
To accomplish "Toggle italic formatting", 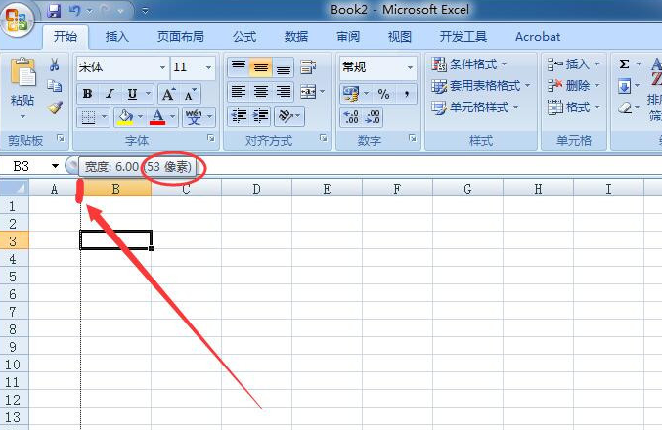I will (x=110, y=94).
